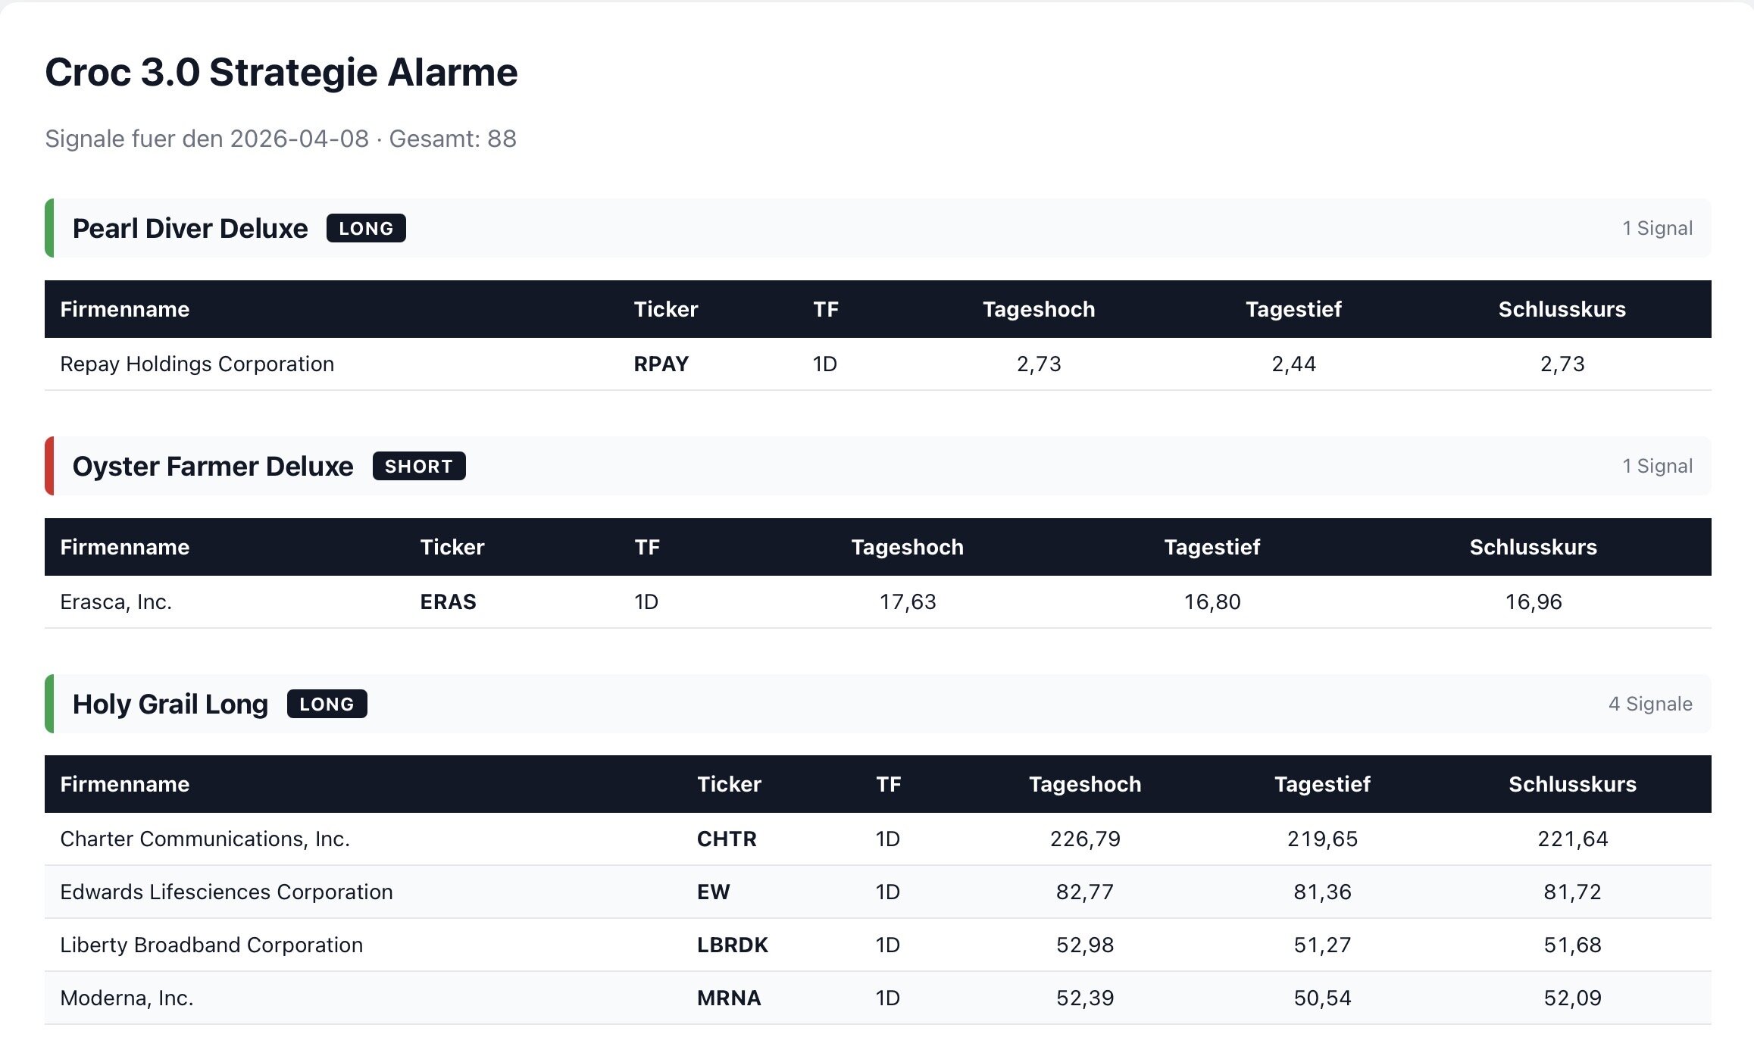Collapse the Holy Grail Long section

click(170, 705)
